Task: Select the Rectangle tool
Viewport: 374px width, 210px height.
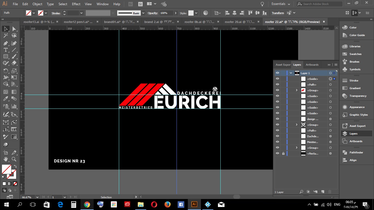Action: click(x=5, y=56)
